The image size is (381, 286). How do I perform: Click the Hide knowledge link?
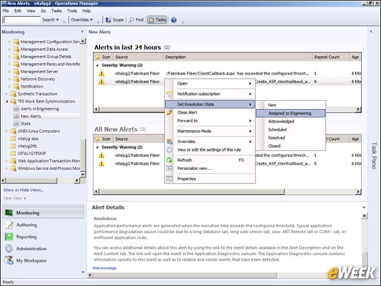pyautogui.click(x=104, y=268)
